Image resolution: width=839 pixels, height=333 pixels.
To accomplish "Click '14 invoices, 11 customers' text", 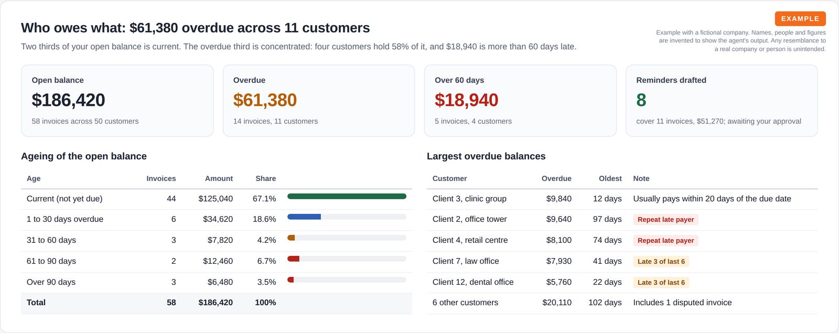I will (275, 121).
